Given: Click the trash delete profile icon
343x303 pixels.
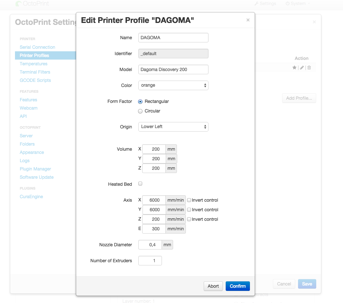Looking at the screenshot, I should tap(309, 68).
